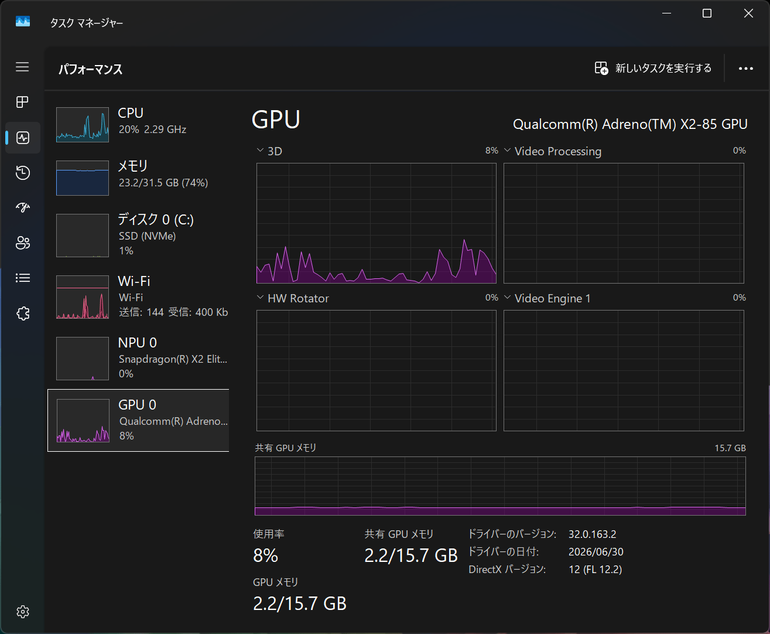Image resolution: width=770 pixels, height=634 pixels.
Task: Click the Video Engine 1 graph area
Action: [x=624, y=370]
